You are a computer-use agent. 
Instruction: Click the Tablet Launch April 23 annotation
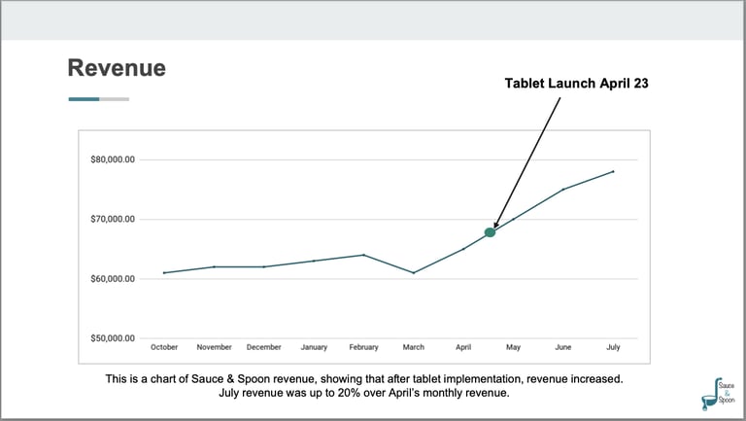coord(576,84)
